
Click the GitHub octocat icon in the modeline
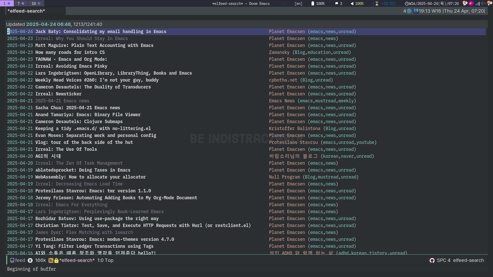(x=432, y=260)
